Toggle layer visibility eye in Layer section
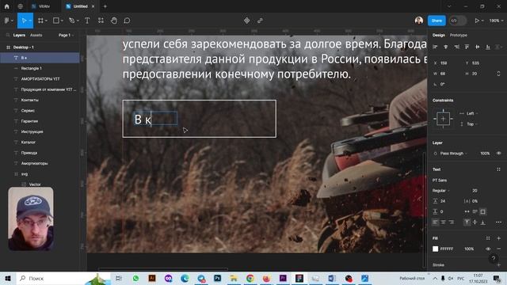This screenshot has height=285, width=507. (498, 153)
